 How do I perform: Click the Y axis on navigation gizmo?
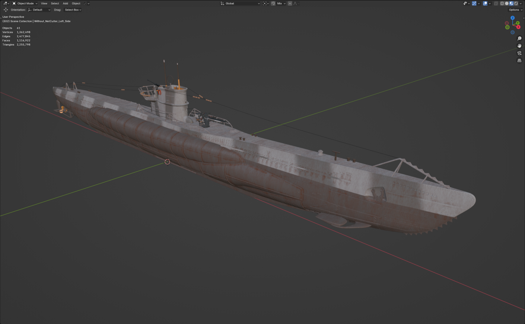518,23
